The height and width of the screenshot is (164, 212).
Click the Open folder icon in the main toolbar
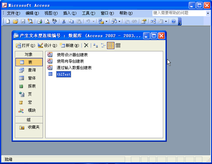pos(16,21)
